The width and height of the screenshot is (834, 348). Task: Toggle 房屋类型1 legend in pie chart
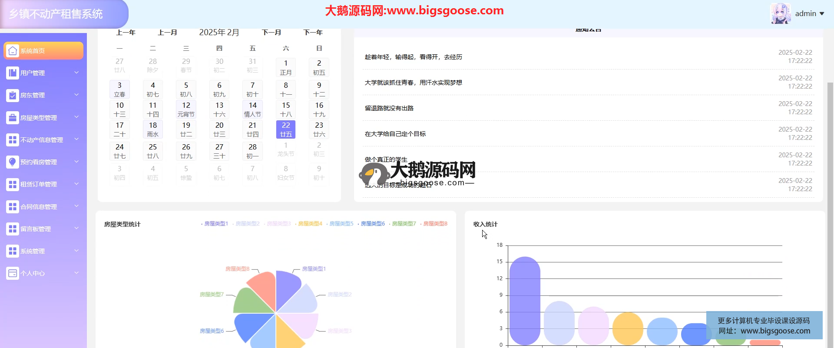(x=216, y=224)
